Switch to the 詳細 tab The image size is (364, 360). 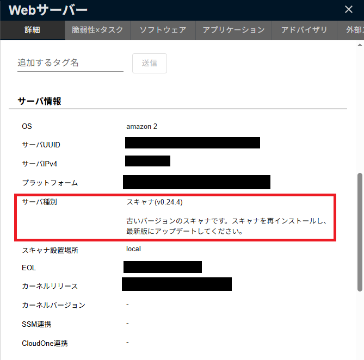[32, 30]
